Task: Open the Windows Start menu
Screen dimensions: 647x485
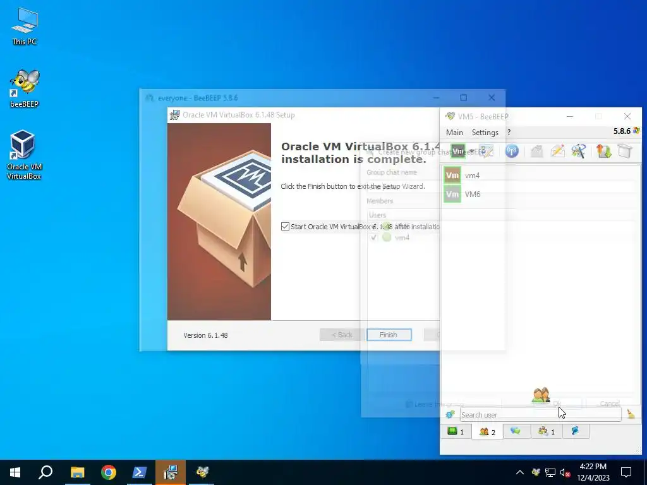Action: 15,472
